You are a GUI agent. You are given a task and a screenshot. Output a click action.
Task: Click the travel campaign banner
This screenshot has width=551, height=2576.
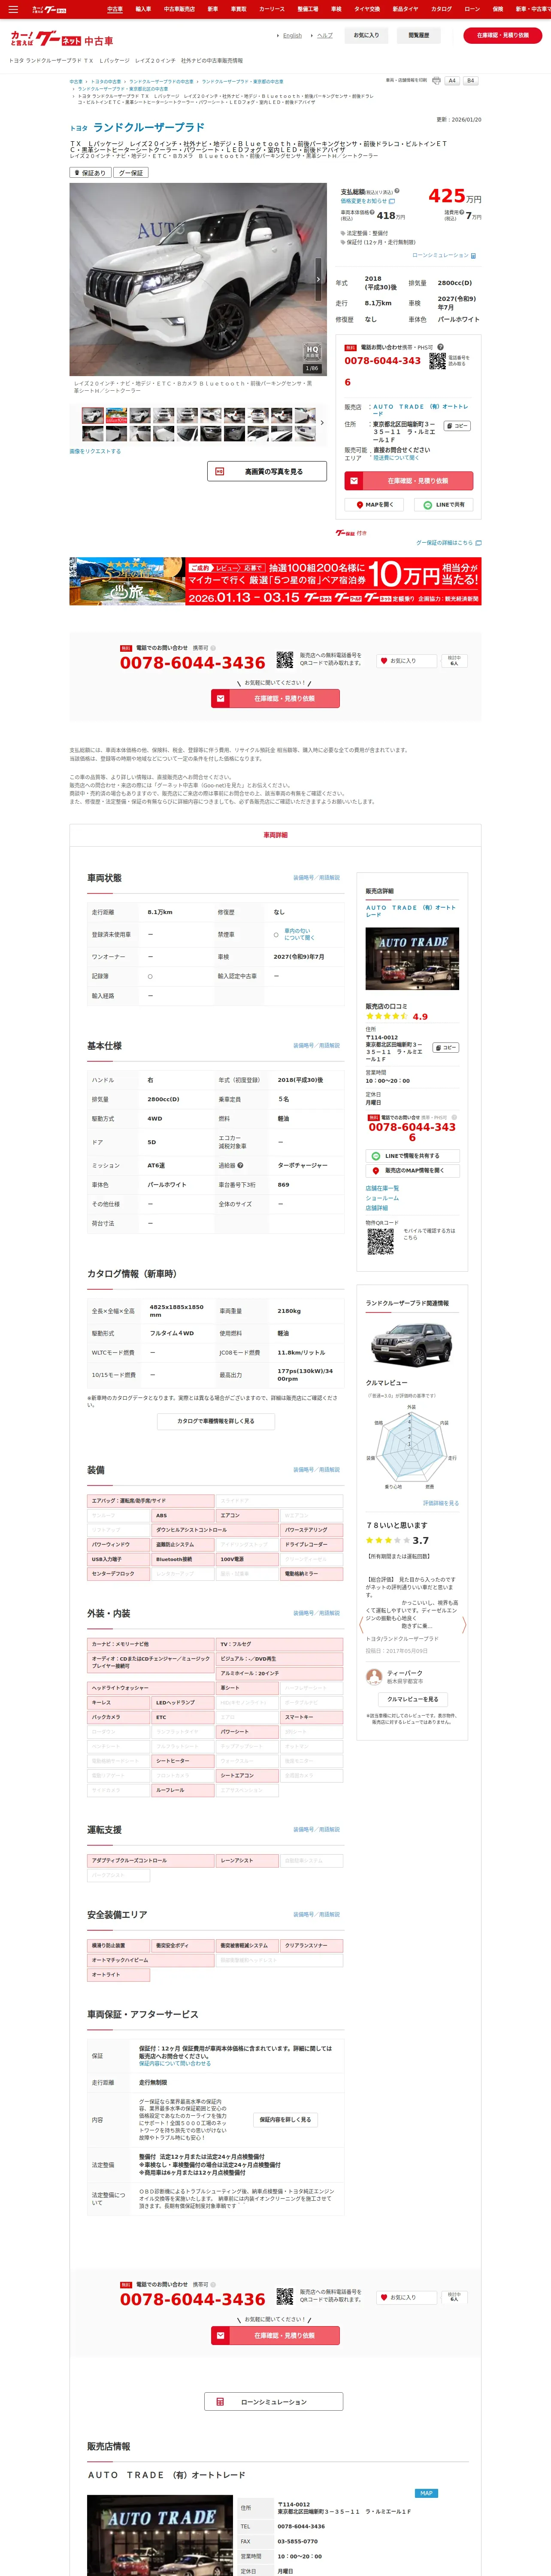(x=275, y=581)
